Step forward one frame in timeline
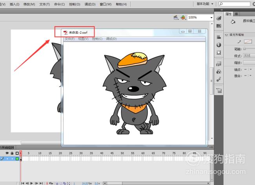Viewport: 255px width, 185px height. click(x=36, y=183)
